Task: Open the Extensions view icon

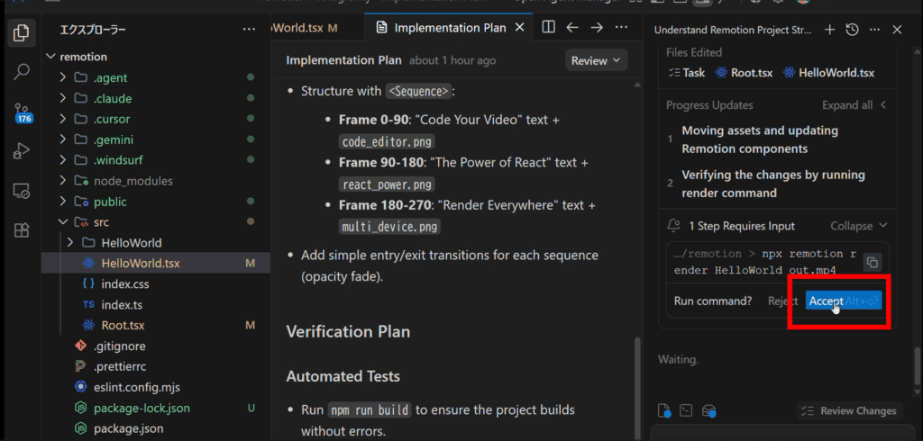Action: 21,229
